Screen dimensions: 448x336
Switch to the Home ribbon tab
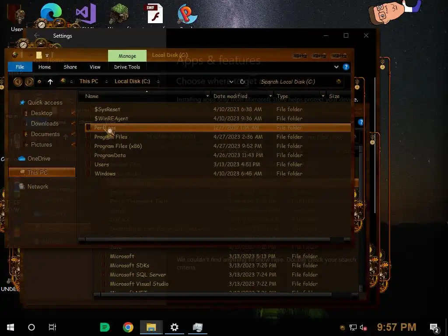45,67
